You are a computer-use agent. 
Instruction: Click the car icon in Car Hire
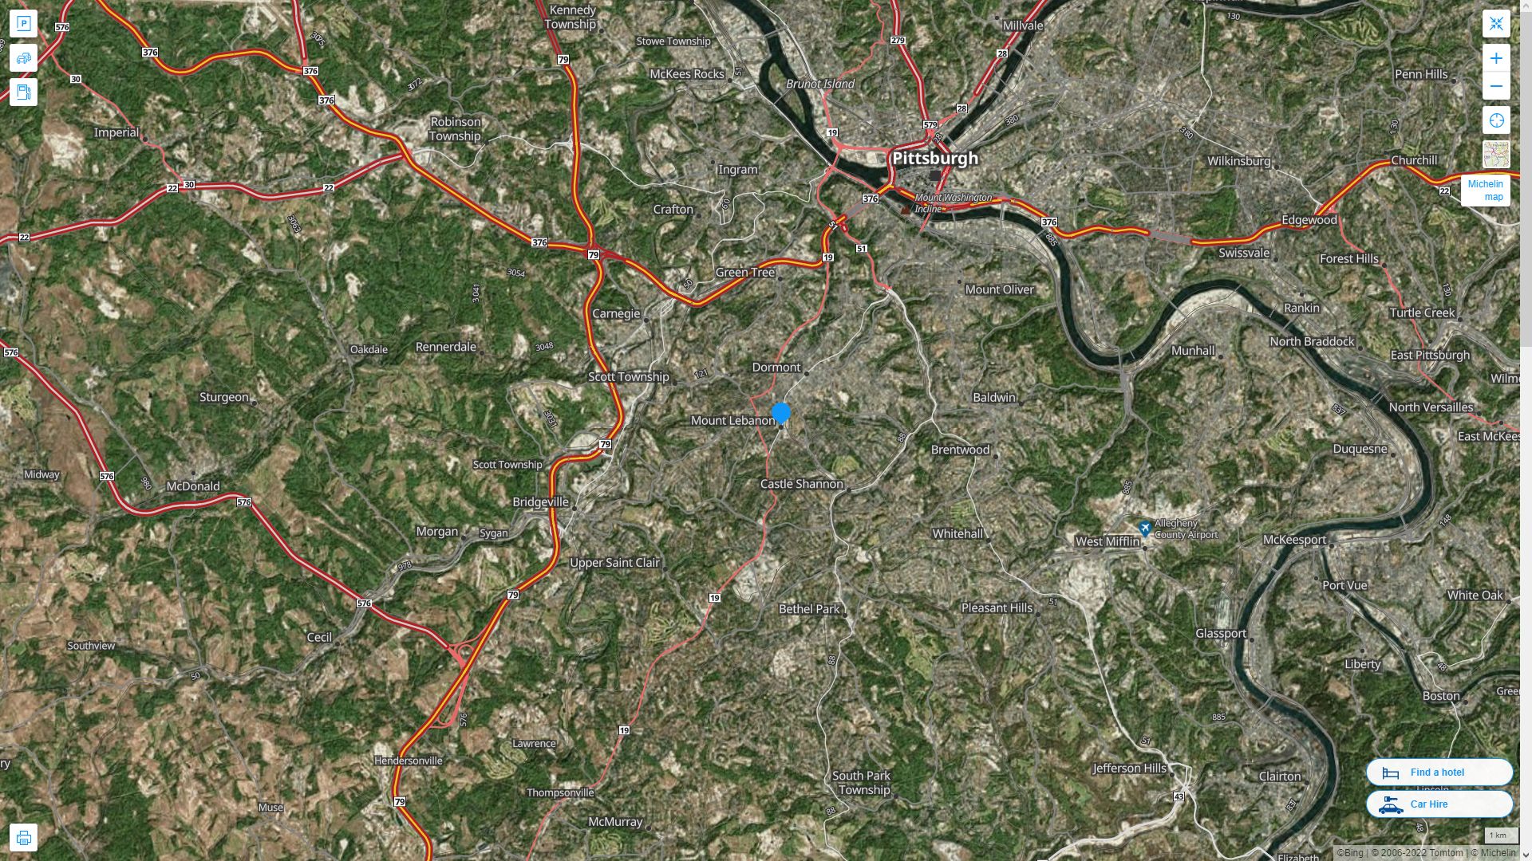1391,805
